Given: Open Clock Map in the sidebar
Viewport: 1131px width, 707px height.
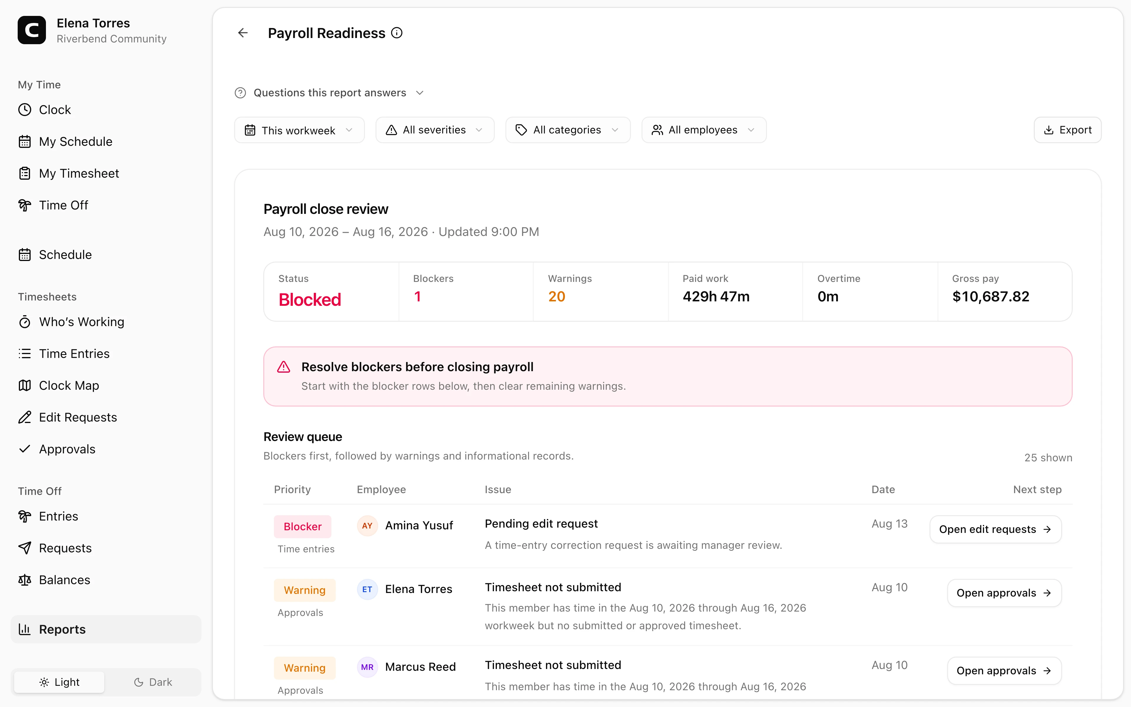Looking at the screenshot, I should point(106,386).
